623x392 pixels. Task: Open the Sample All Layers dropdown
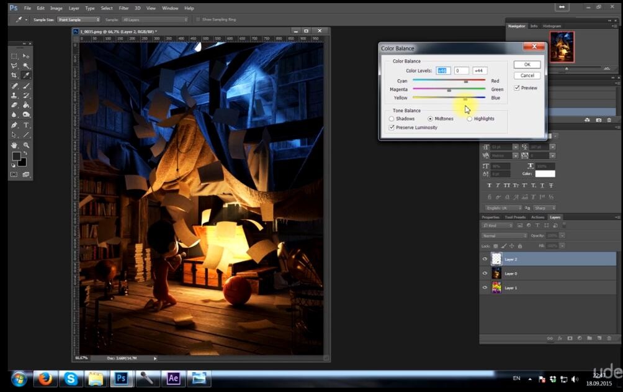(155, 19)
